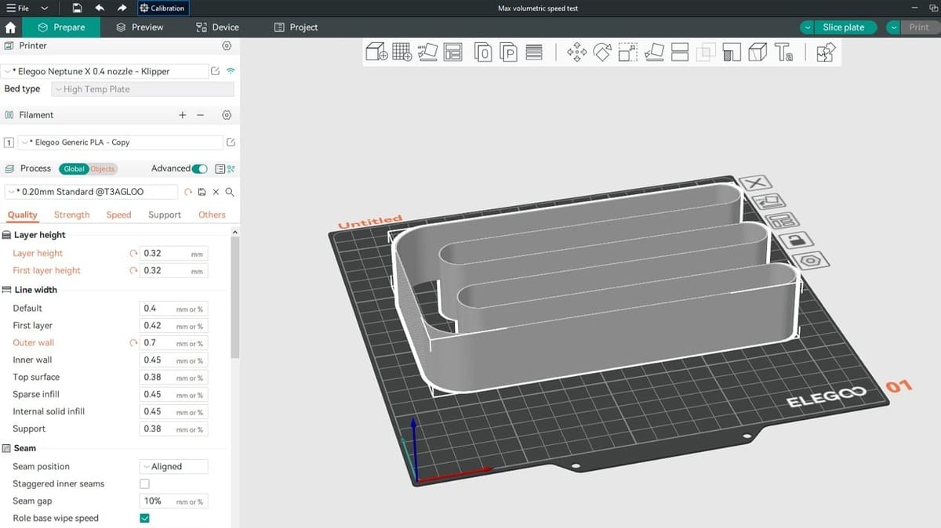Select the Rotate tool in toolbar

(x=602, y=52)
